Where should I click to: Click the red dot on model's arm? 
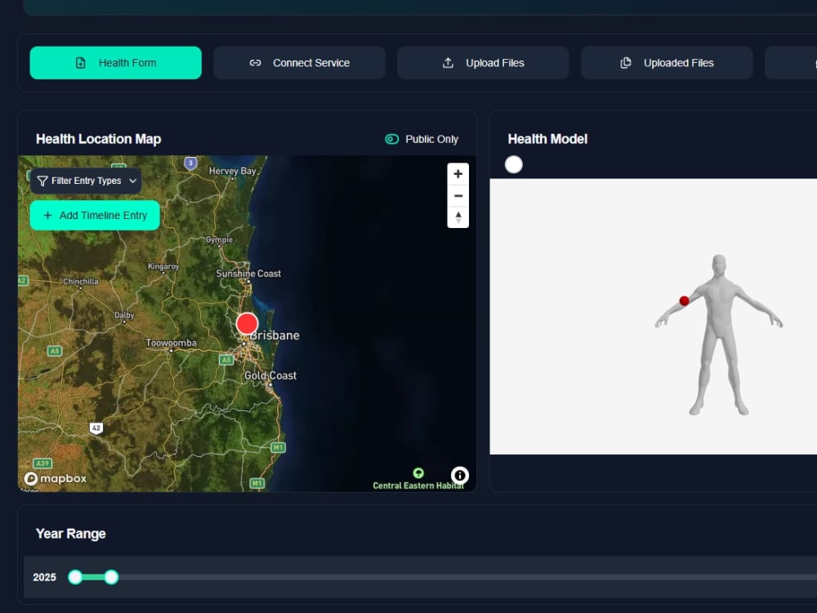click(x=684, y=301)
